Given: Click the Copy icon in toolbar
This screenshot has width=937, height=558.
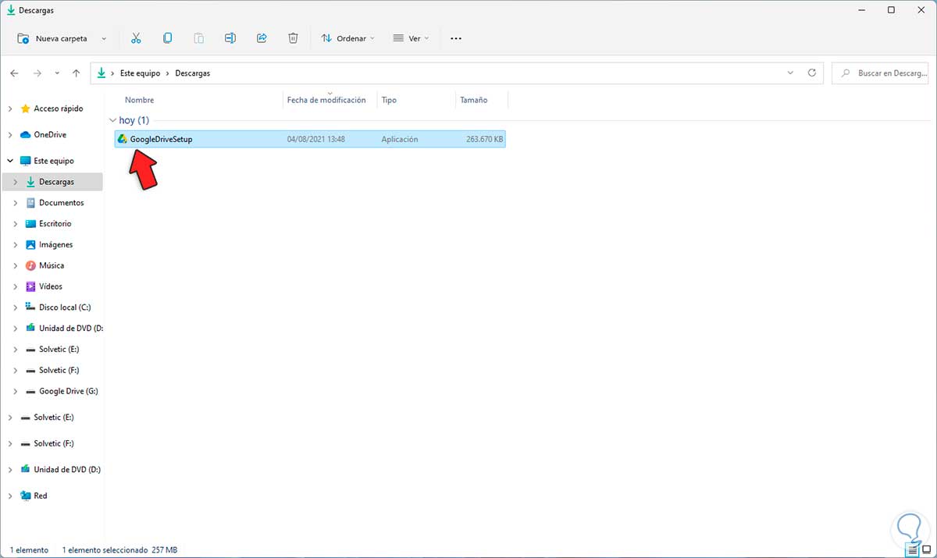Looking at the screenshot, I should [167, 38].
